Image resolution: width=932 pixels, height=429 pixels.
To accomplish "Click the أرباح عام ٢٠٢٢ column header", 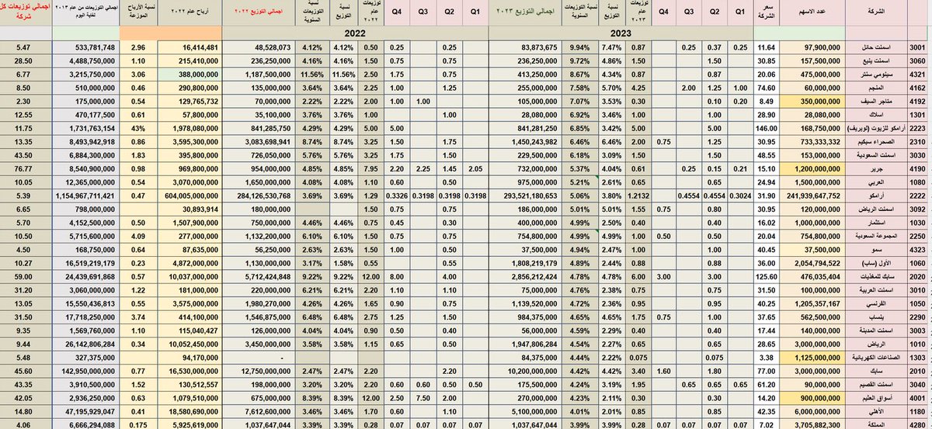I will click(x=190, y=13).
